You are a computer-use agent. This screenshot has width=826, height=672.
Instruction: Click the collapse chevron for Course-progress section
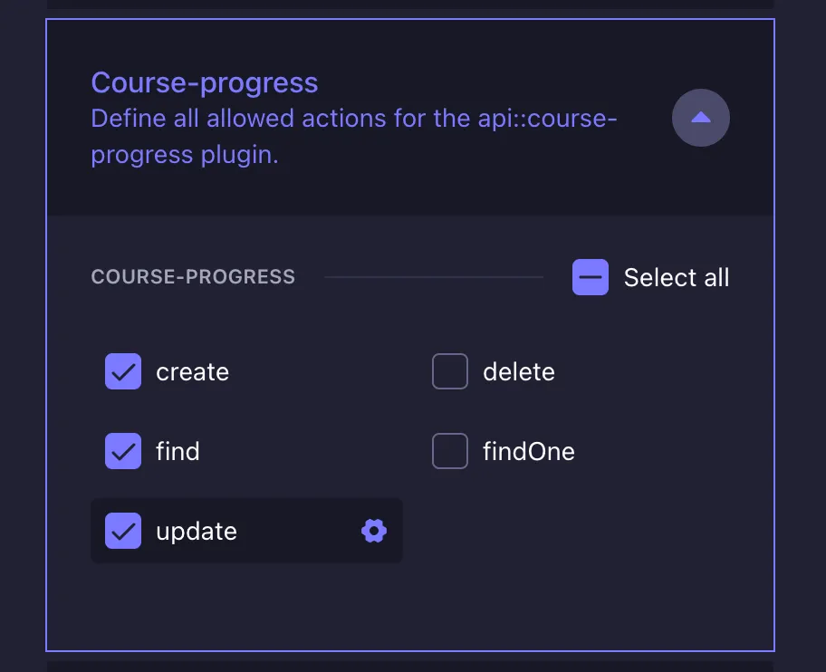coord(701,118)
